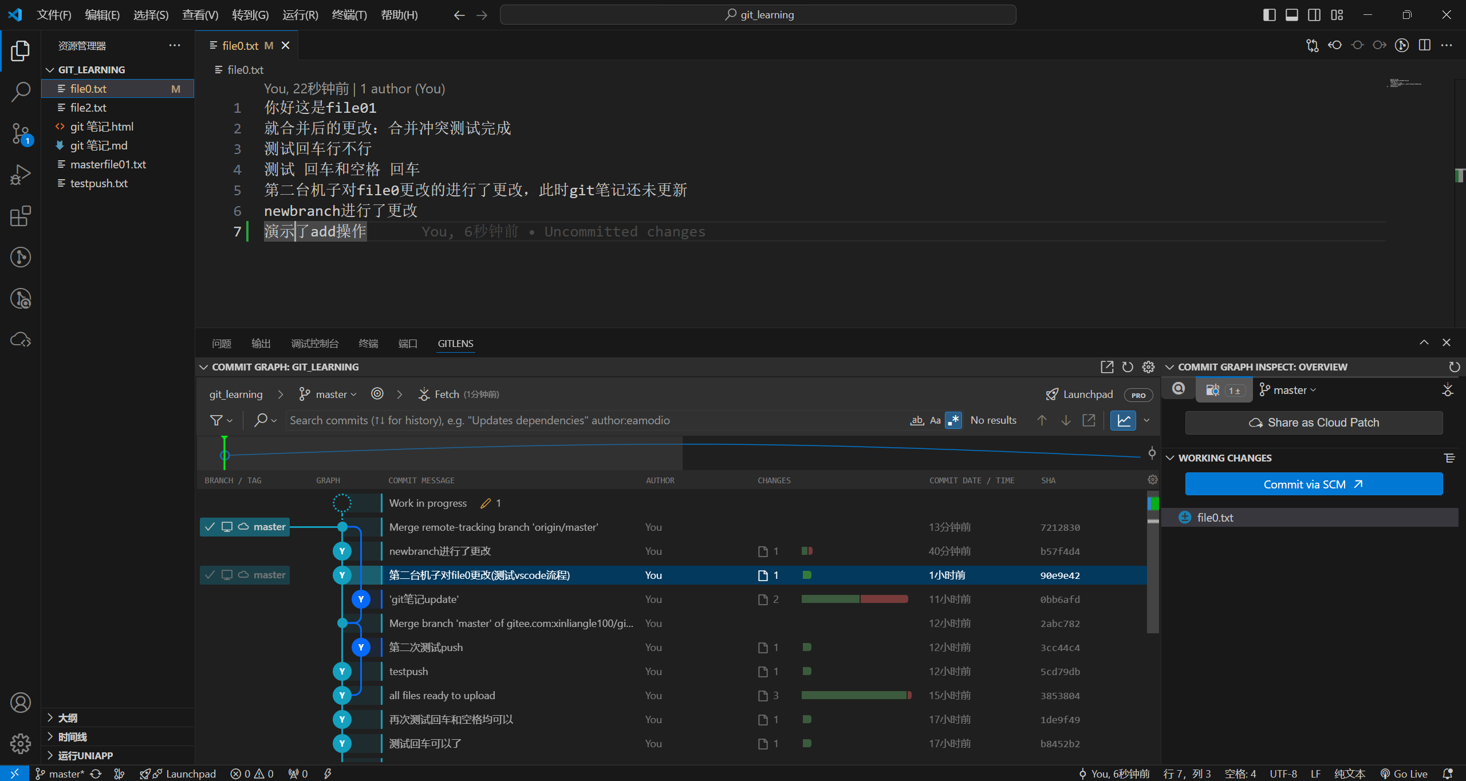Open minimap options dropdown arrow
Image resolution: width=1466 pixels, height=781 pixels.
1146,420
